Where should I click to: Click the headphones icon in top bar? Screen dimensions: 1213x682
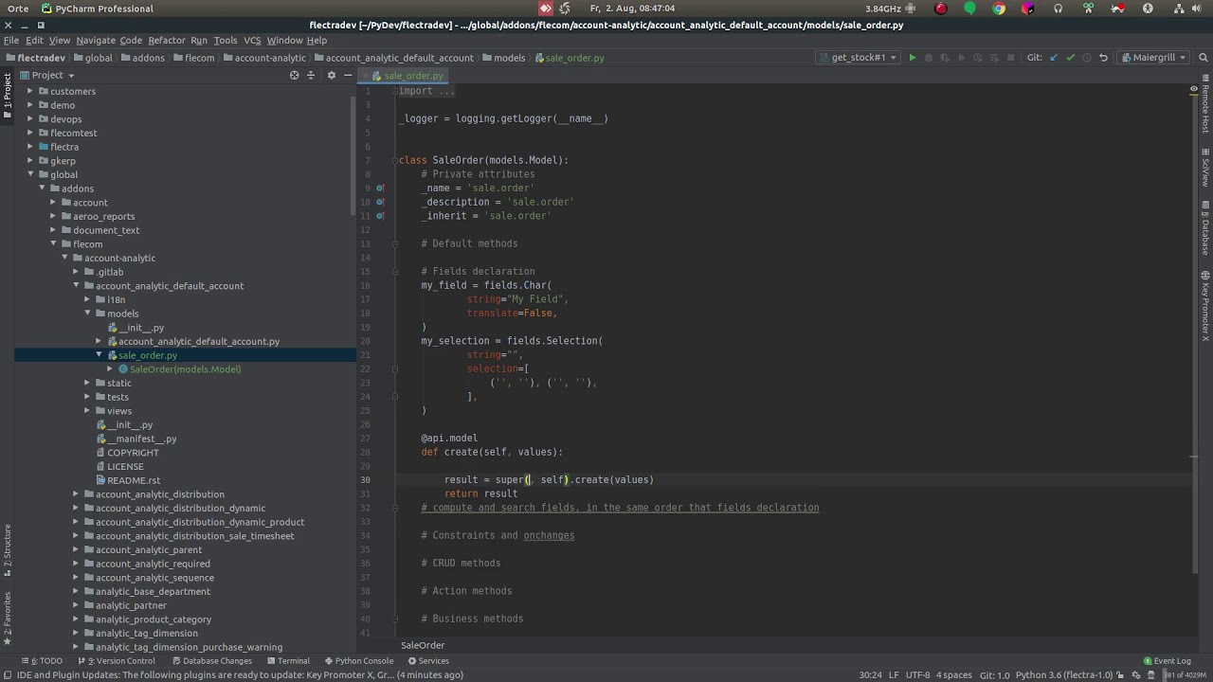point(1059,9)
